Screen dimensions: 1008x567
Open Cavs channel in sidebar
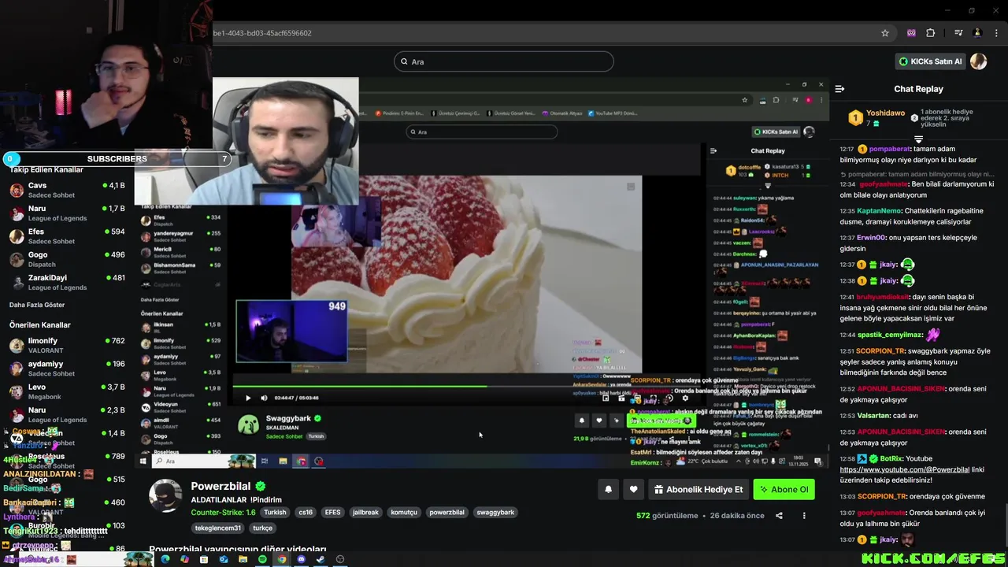67,190
